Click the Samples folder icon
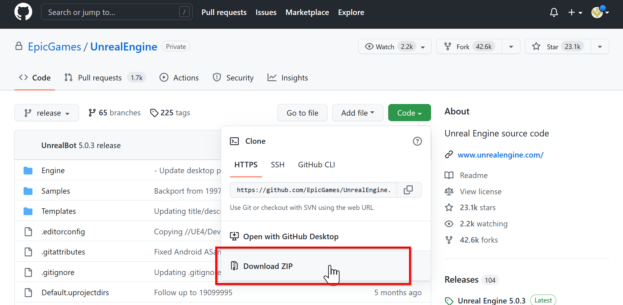This screenshot has width=623, height=305. tap(28, 191)
